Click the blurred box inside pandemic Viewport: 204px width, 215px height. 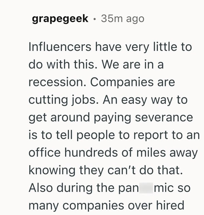pos(146,188)
